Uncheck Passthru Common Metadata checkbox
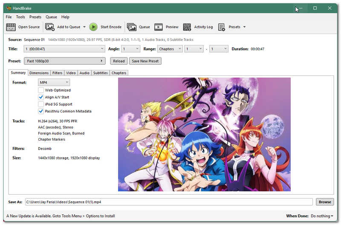Image resolution: width=341 pixels, height=225 pixels. click(x=40, y=111)
